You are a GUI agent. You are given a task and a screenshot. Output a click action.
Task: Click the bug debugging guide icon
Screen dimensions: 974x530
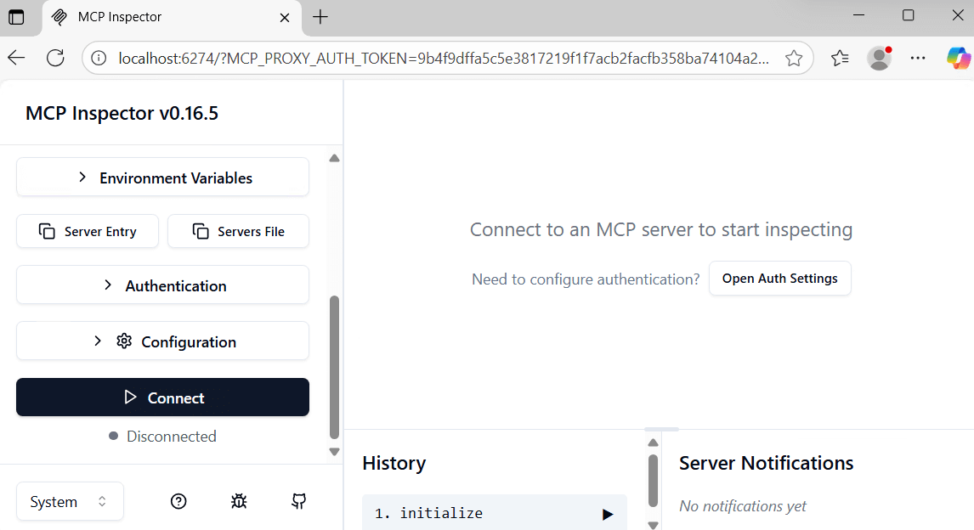click(x=239, y=501)
